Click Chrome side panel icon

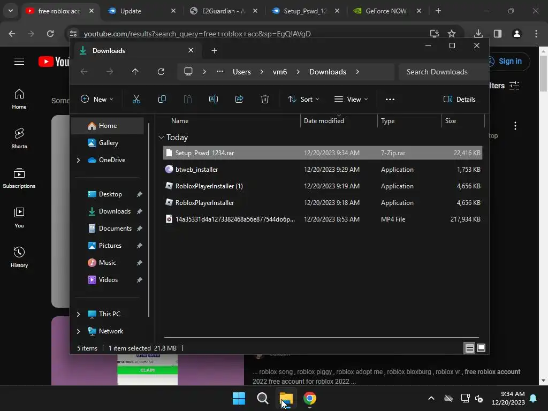498,34
